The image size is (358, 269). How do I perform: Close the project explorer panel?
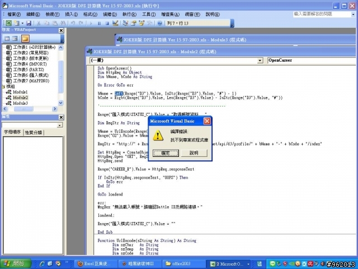61,30
